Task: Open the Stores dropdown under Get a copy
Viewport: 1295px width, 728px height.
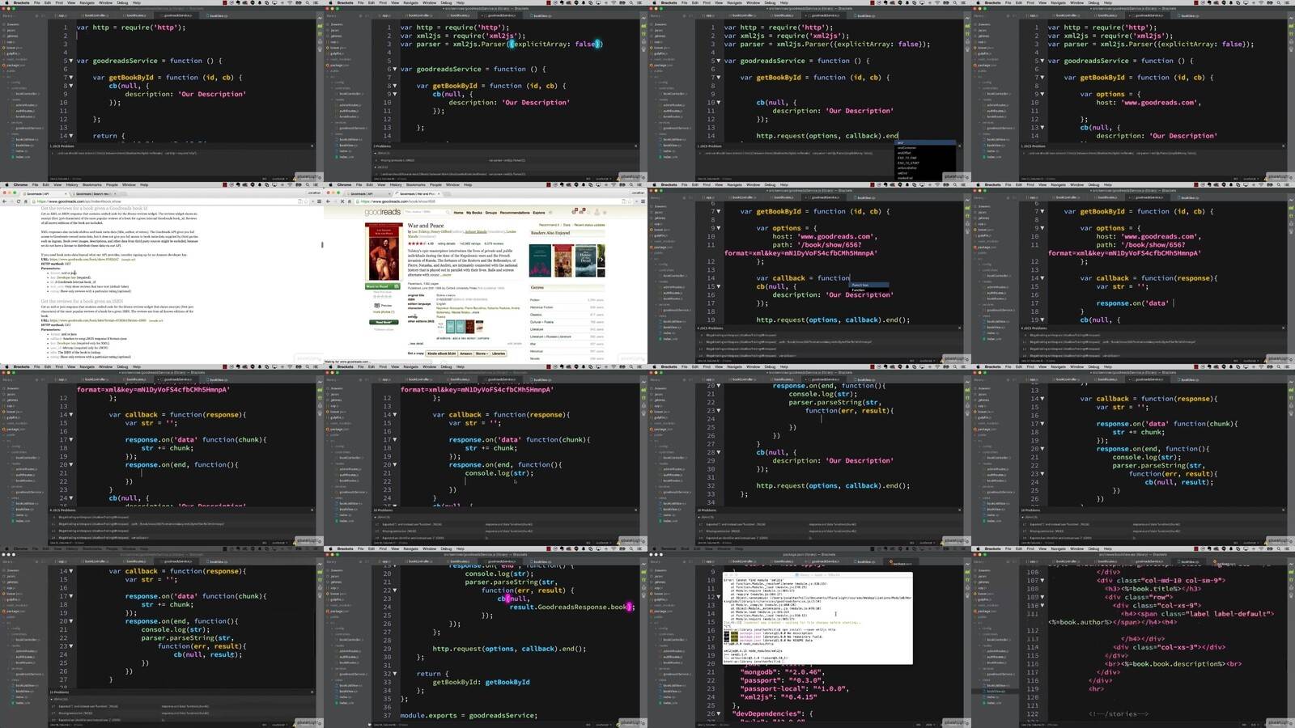Action: [x=482, y=353]
